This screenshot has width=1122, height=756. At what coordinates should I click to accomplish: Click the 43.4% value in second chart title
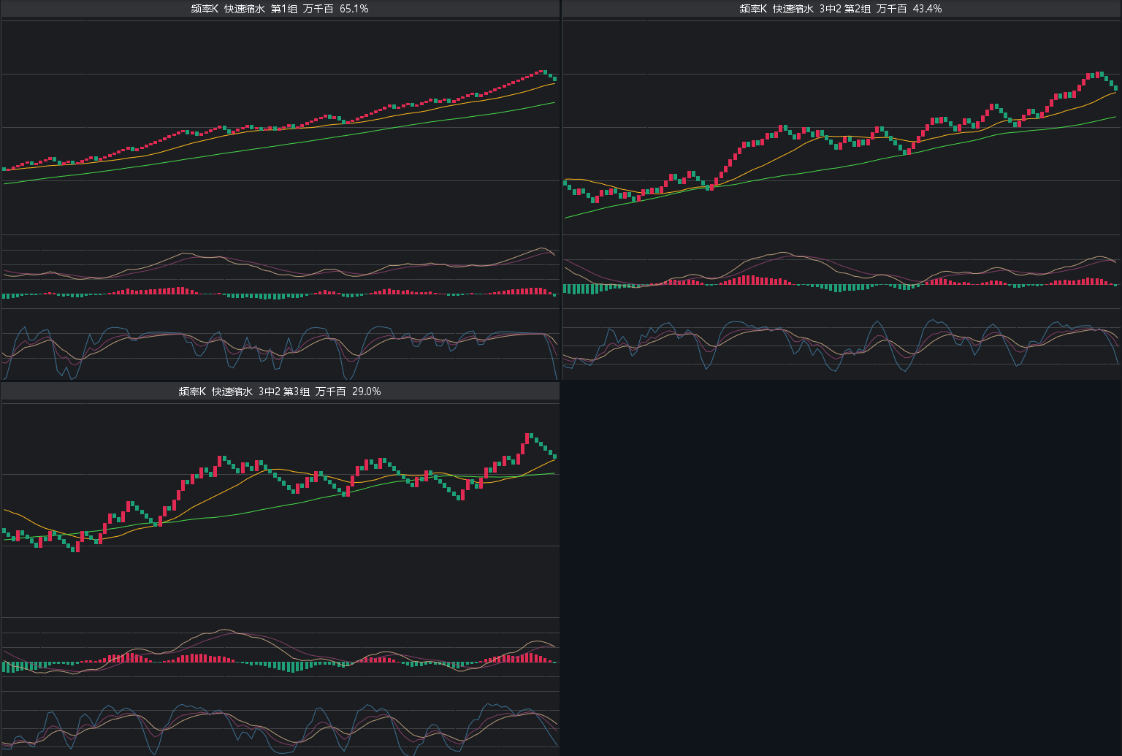click(928, 9)
